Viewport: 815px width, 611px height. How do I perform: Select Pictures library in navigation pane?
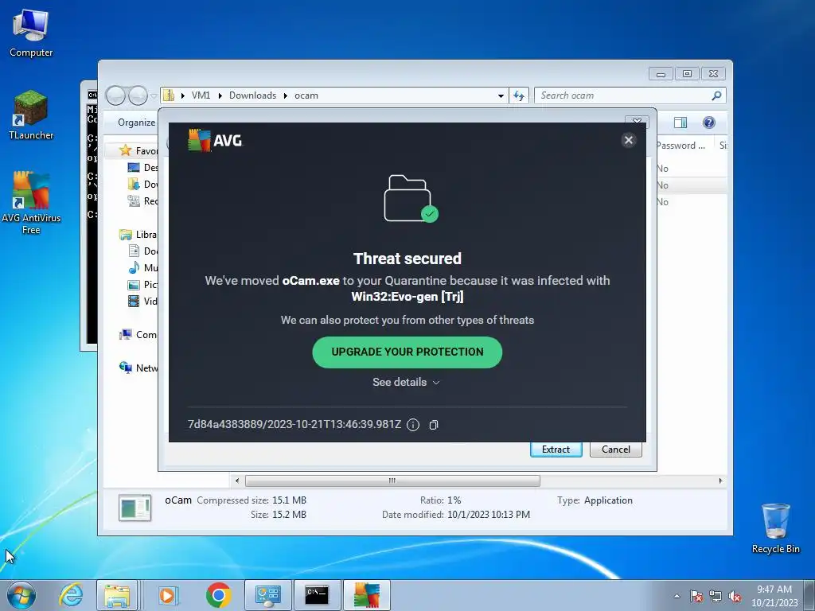pyautogui.click(x=143, y=284)
